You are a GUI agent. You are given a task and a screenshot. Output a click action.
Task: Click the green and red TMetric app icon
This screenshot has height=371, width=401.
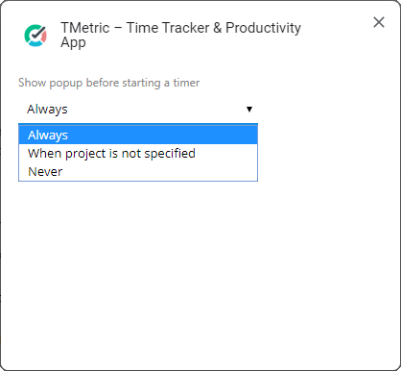[x=35, y=36]
